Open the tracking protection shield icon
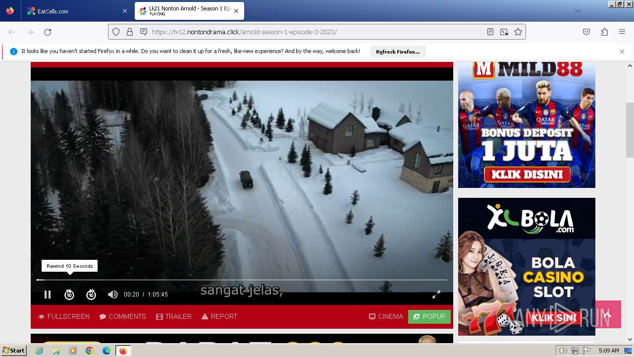This screenshot has width=634, height=357. 116,32
